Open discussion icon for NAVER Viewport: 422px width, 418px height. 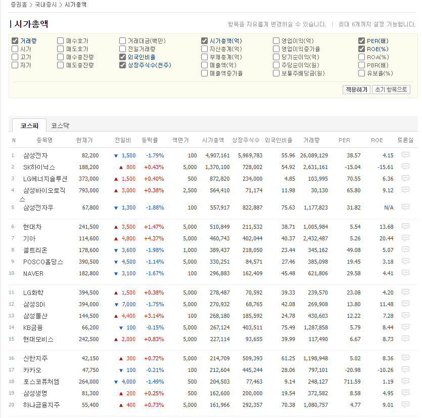pyautogui.click(x=405, y=273)
